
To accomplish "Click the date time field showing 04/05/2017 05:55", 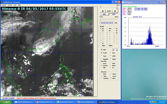I will [107, 23].
